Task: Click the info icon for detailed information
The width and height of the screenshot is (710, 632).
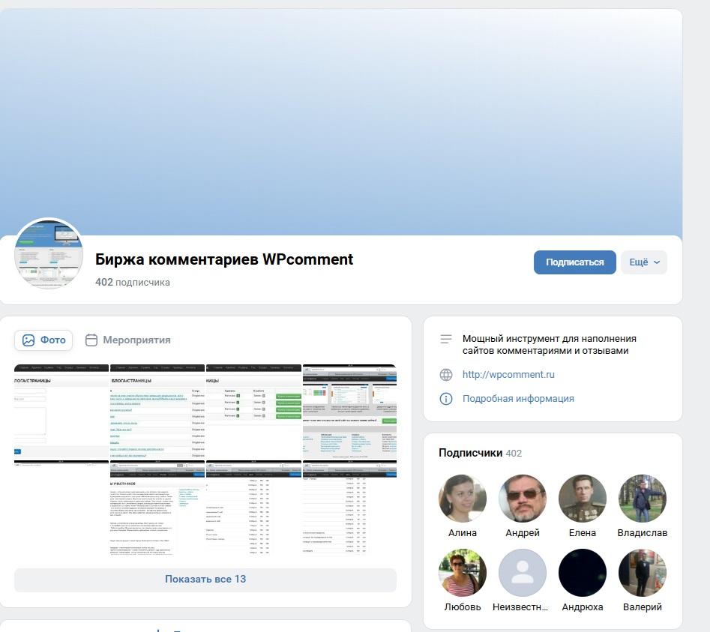Action: (x=446, y=399)
